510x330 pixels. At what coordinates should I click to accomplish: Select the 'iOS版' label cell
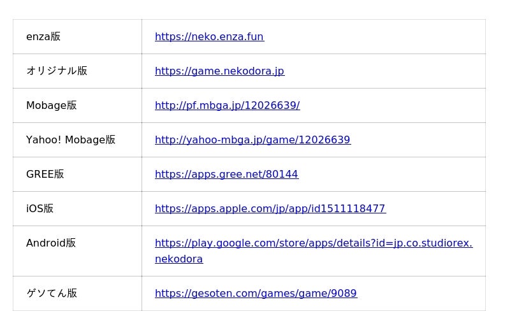[x=40, y=209]
